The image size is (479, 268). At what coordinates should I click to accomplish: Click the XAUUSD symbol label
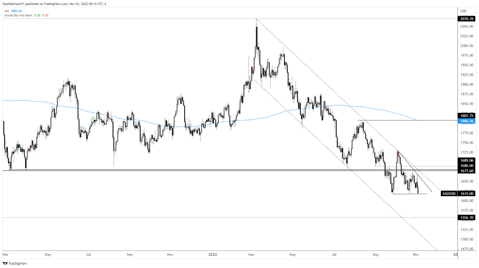[448, 194]
